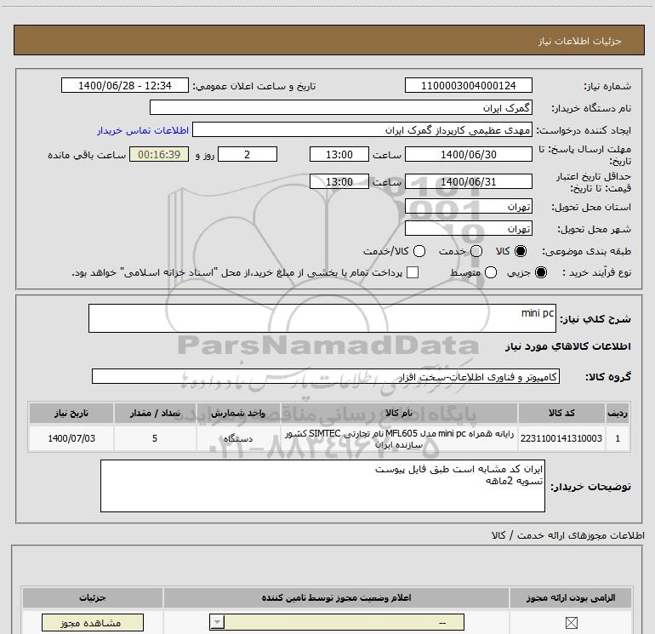Click the response deadline time field 13:00

point(339,155)
